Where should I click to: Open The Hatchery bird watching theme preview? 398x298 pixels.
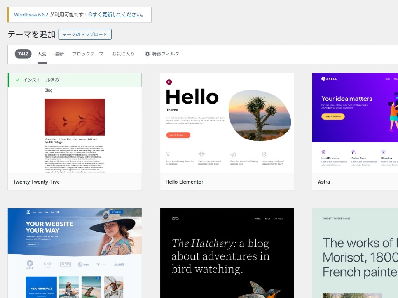(227, 253)
